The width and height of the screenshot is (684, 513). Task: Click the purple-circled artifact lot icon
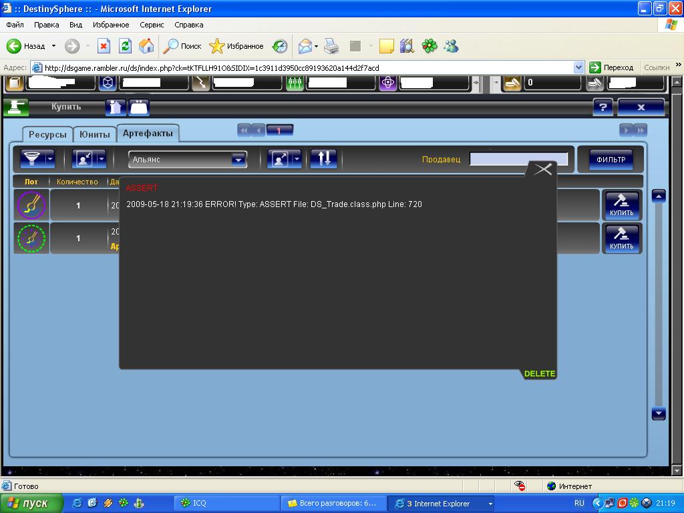[x=31, y=205]
